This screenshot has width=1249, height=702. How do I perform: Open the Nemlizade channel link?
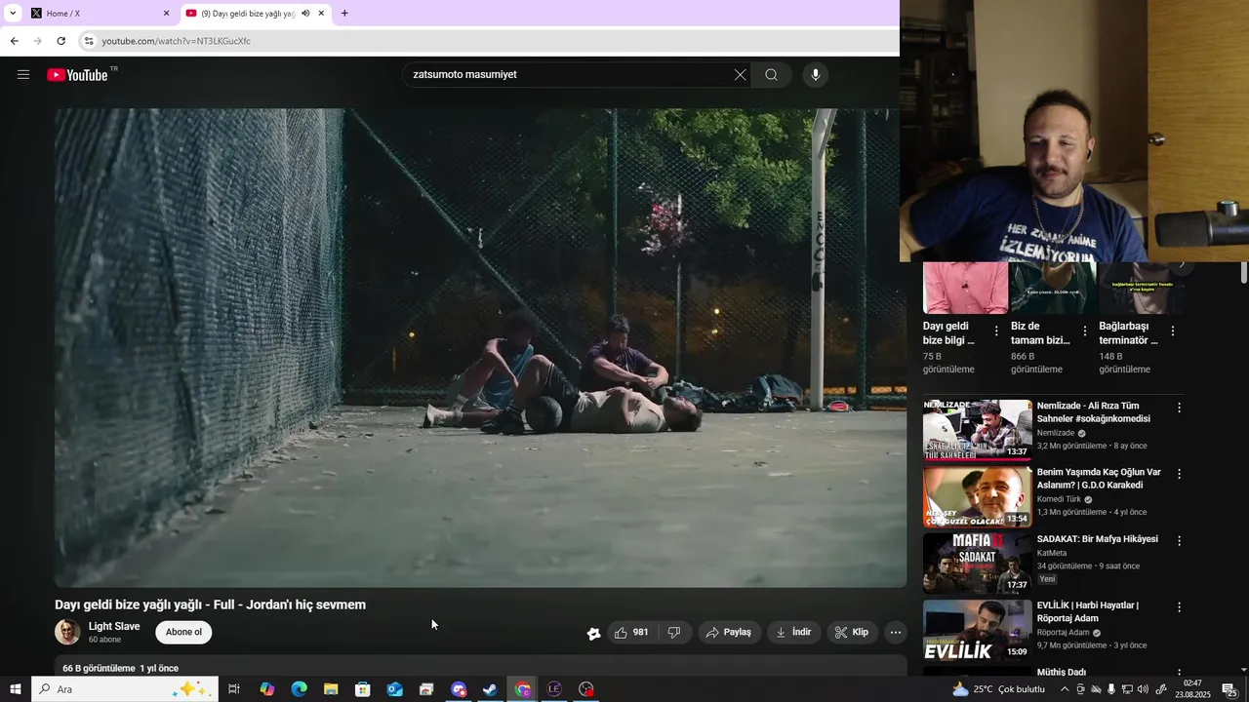tap(1056, 433)
